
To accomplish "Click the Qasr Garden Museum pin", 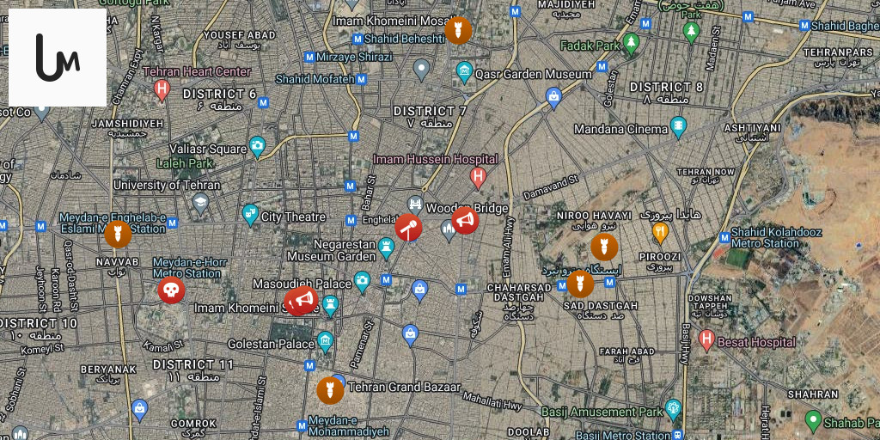I will (x=464, y=72).
